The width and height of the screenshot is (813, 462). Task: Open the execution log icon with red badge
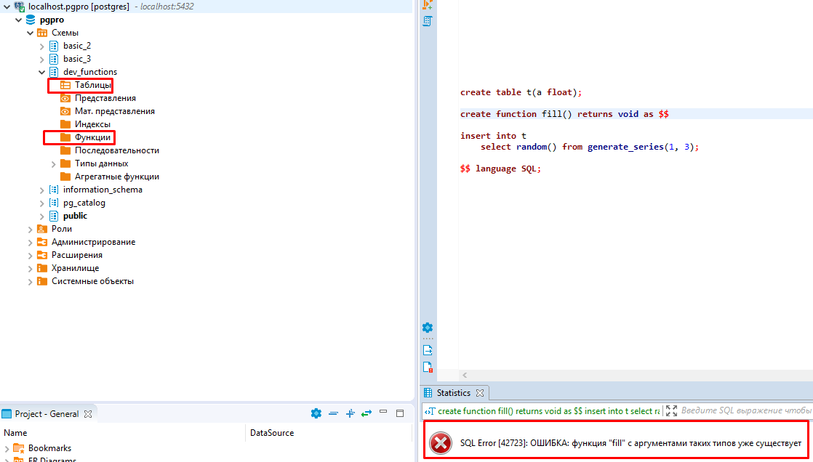point(428,368)
